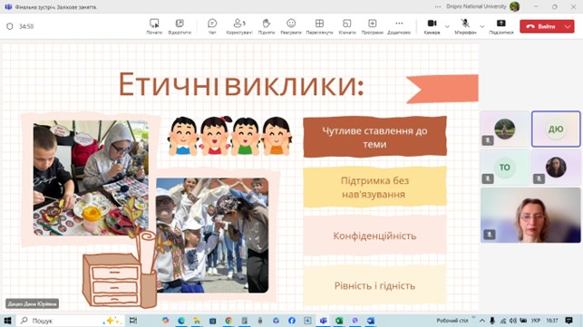Open Excel from the taskbar

[339, 321]
